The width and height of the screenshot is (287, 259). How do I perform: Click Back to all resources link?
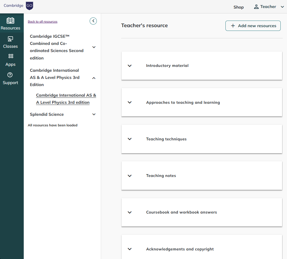point(42,21)
